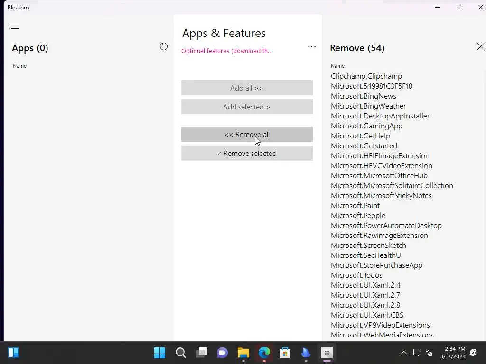Select Microsoft.BingWeather entry

(368, 106)
